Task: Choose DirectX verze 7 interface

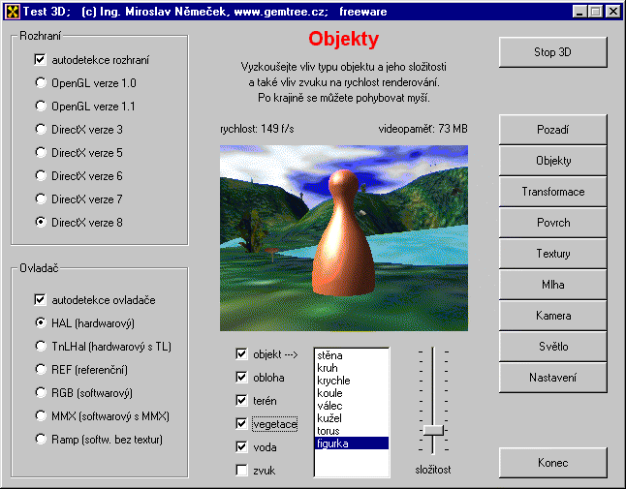Action: point(40,199)
